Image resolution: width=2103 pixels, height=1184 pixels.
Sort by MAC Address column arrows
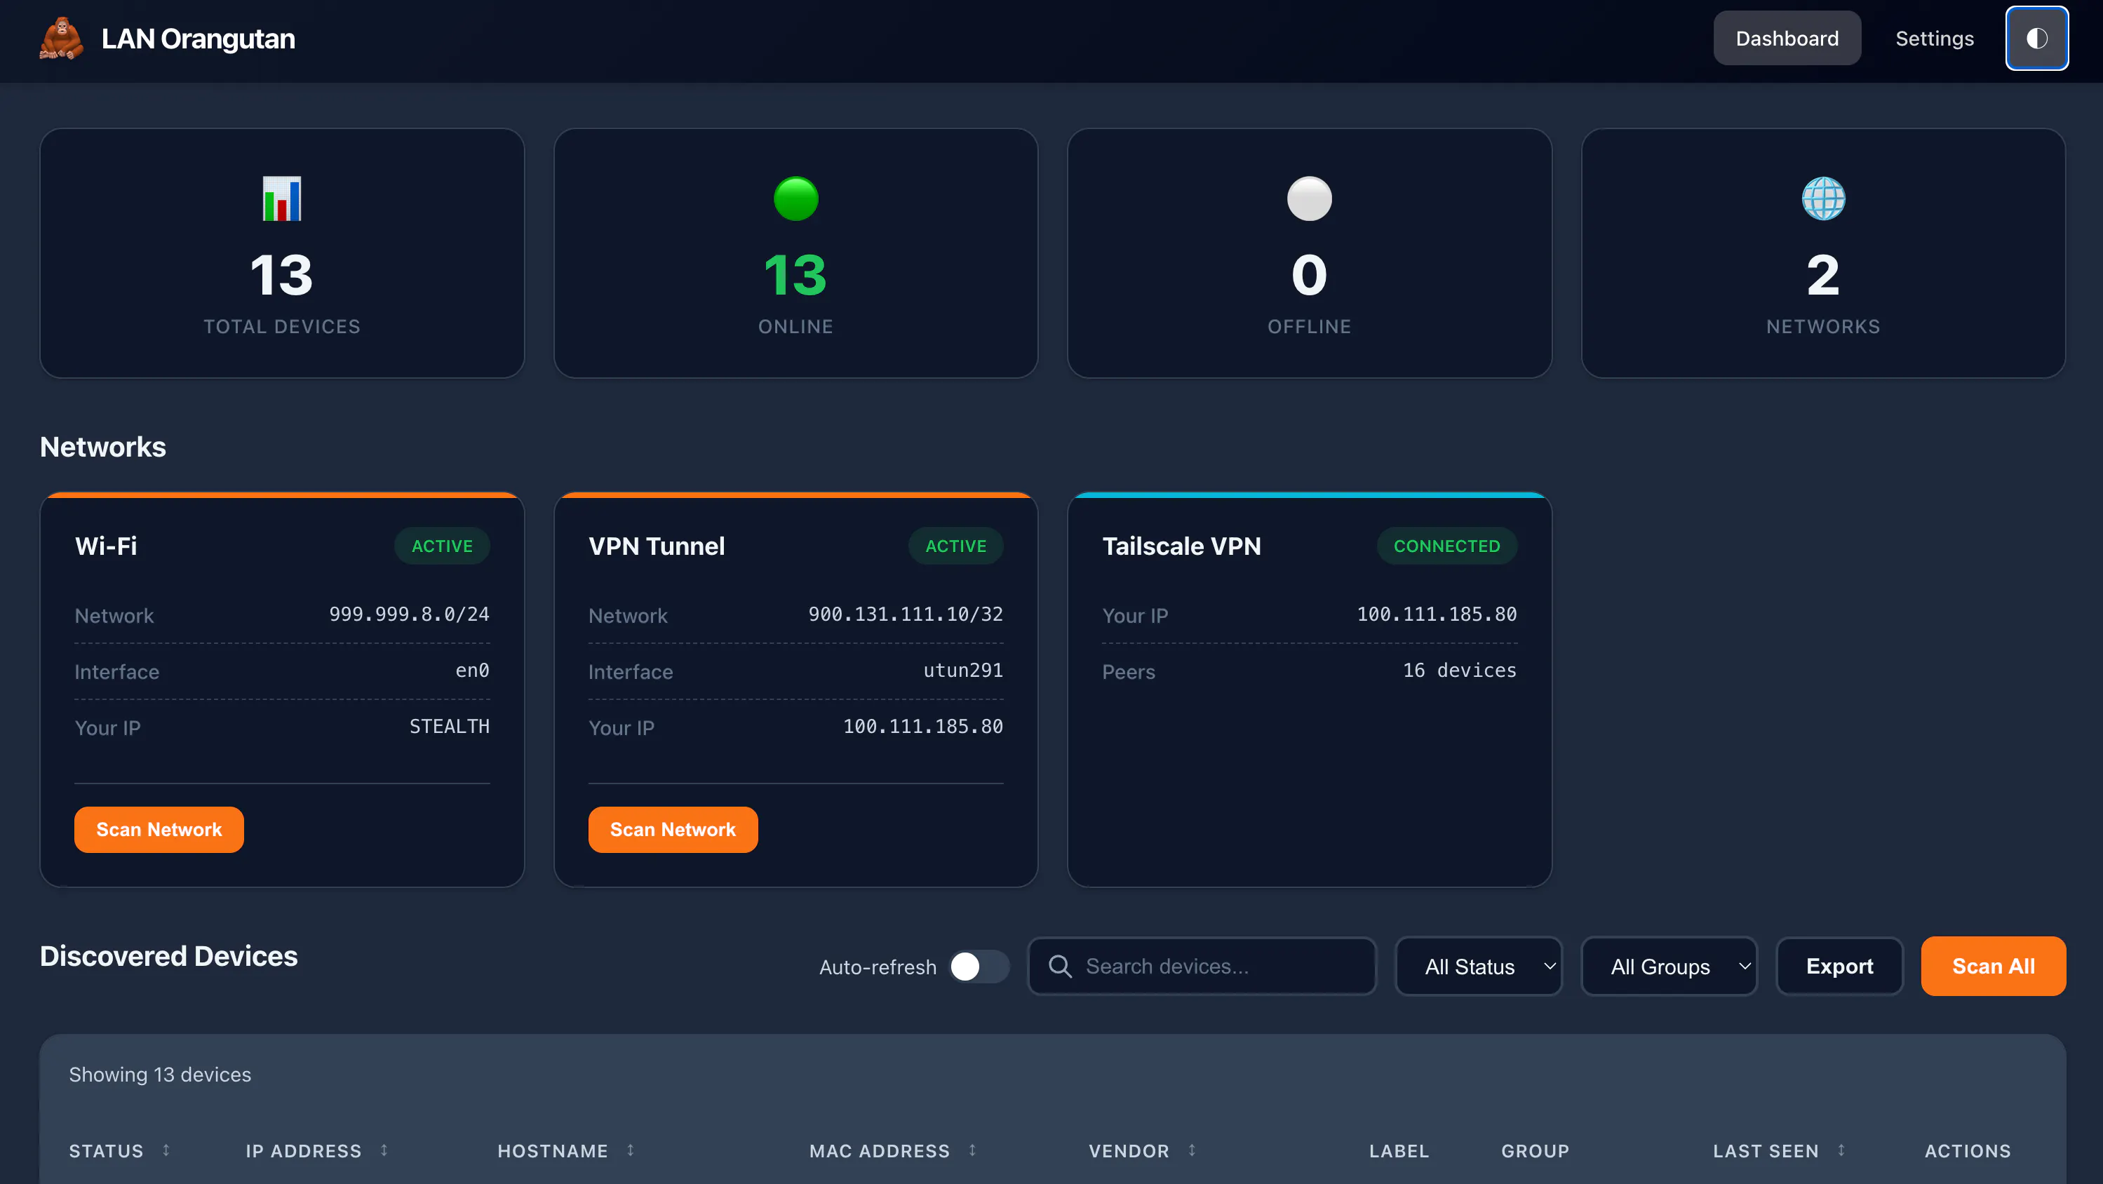(972, 1150)
